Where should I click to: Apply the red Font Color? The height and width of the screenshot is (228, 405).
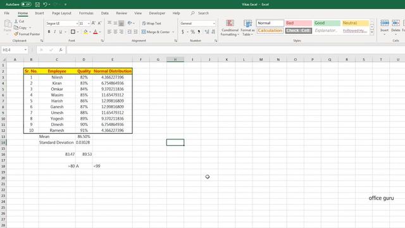tap(96, 32)
